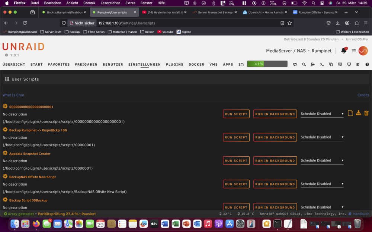Open Credits link
Viewport: 372px width, 232px height.
tap(363, 95)
